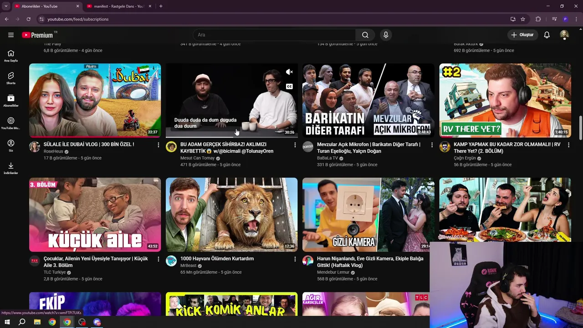Open options for BU ADAM GERÇEK SİHİRBAZ video
Screen dimensions: 583x328
point(295,145)
